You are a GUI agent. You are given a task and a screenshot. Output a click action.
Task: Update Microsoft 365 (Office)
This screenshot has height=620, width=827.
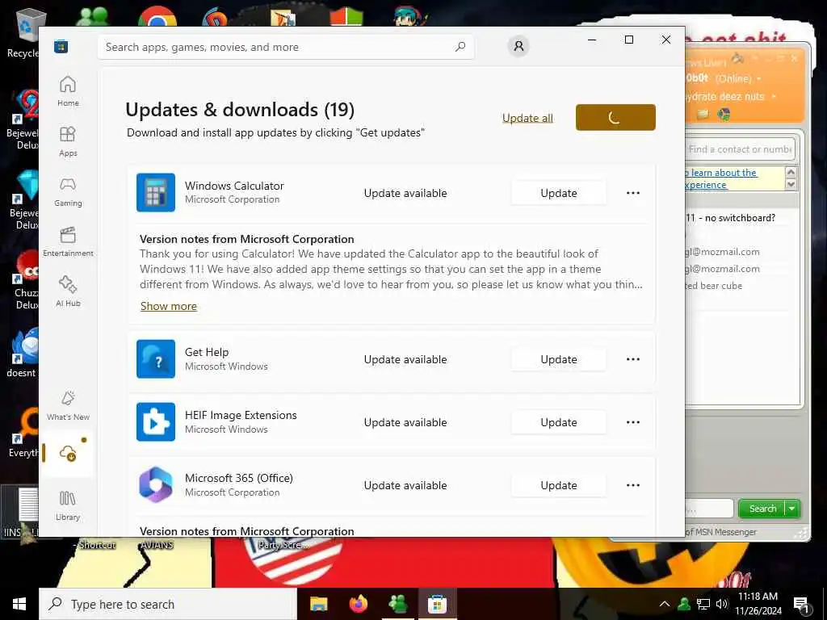pyautogui.click(x=559, y=485)
